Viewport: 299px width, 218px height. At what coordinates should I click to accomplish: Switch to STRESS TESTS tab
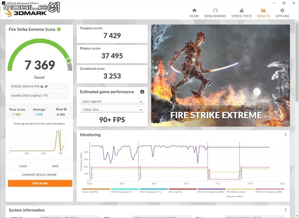[241, 13]
